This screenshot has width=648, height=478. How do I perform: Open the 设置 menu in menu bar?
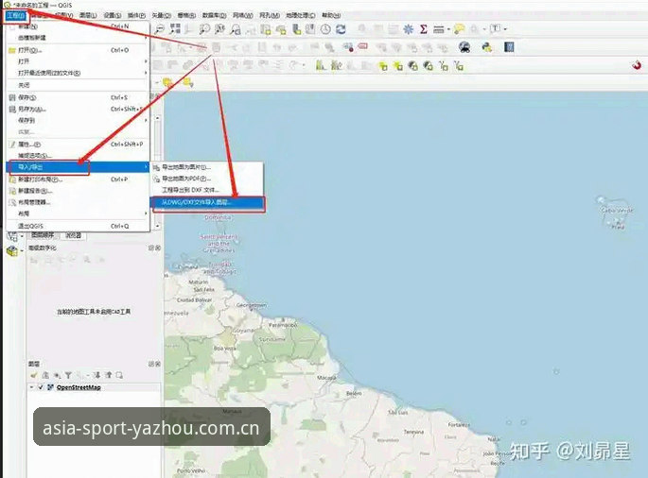112,15
